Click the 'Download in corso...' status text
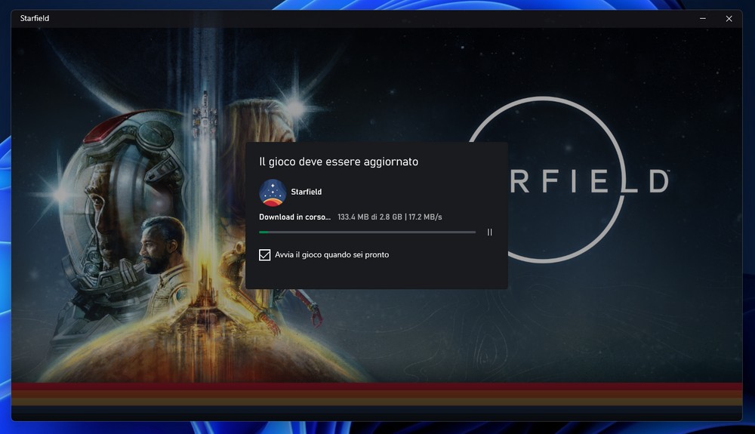 (x=294, y=217)
